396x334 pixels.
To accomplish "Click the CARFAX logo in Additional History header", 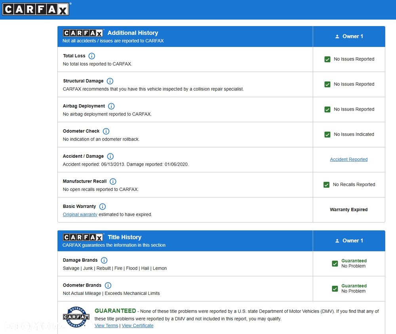I will pos(83,33).
